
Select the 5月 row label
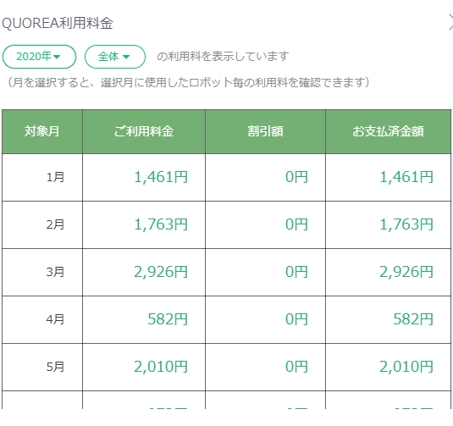tap(55, 367)
